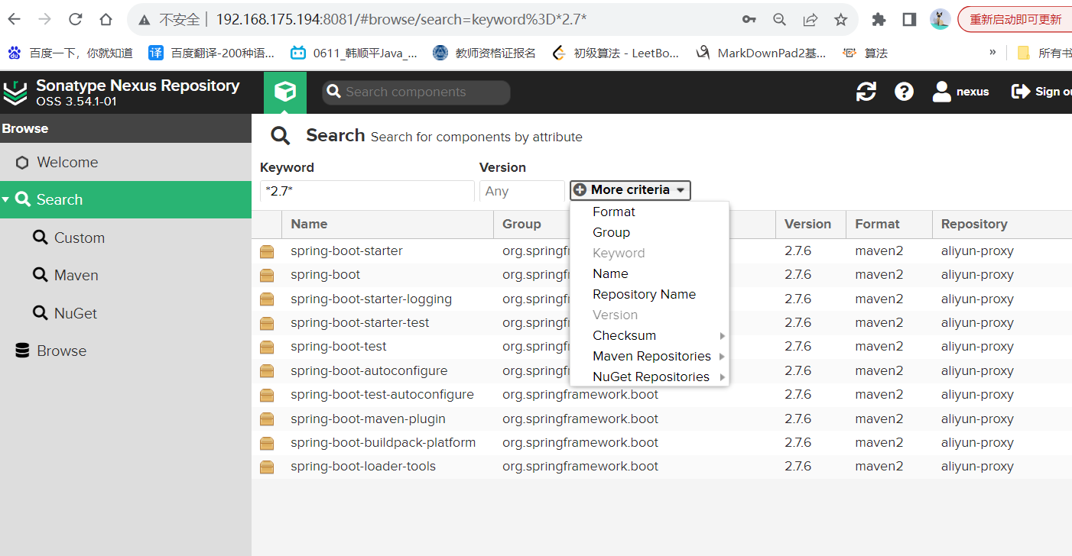Screen dimensions: 1072x556
Task: Select spring-boot-test-autoconfigure row
Action: pyautogui.click(x=661, y=395)
